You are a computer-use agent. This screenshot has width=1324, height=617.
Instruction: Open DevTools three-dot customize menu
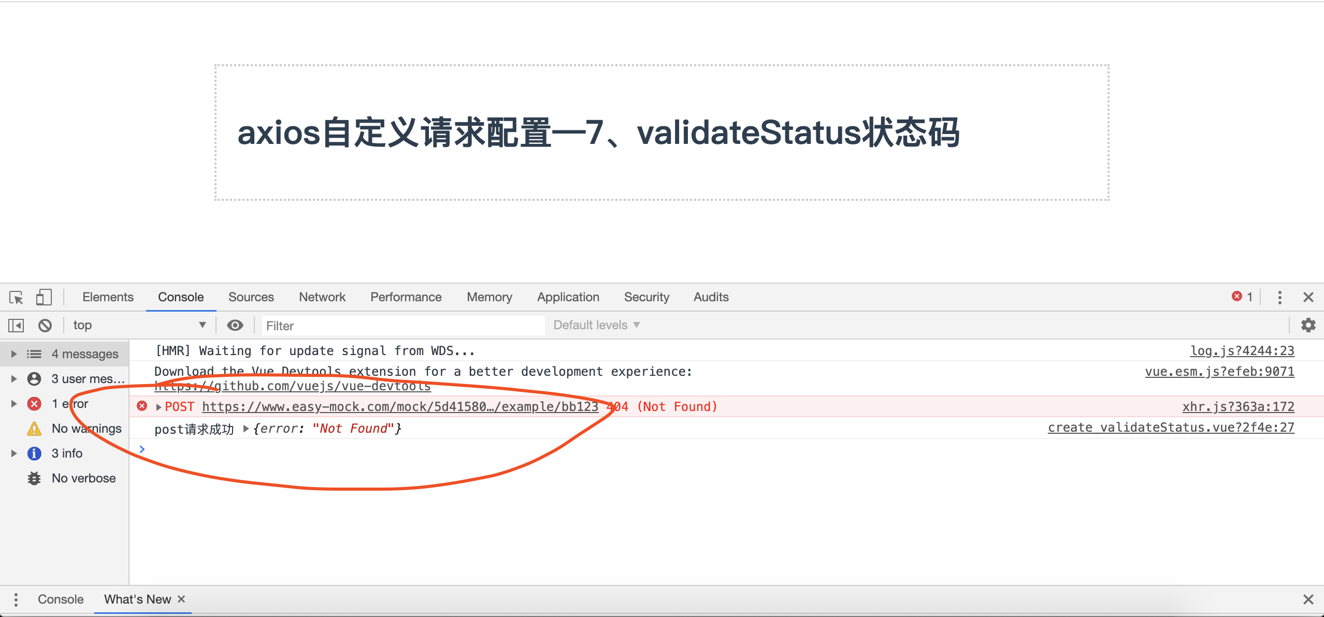1279,298
